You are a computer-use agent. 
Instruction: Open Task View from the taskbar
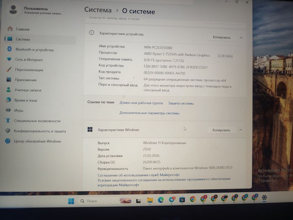pos(138,201)
